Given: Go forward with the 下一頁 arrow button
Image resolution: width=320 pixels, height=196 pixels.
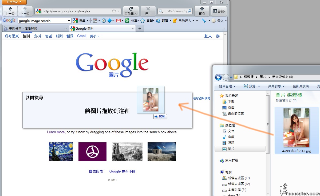Looking at the screenshot, I should click(25, 11).
